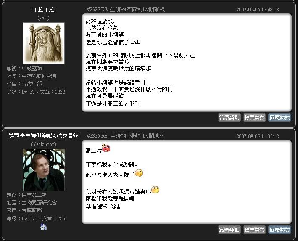Click the angry red emoticon in post #2326
Image resolution: width=298 pixels, height=241 pixels.
pos(106,148)
